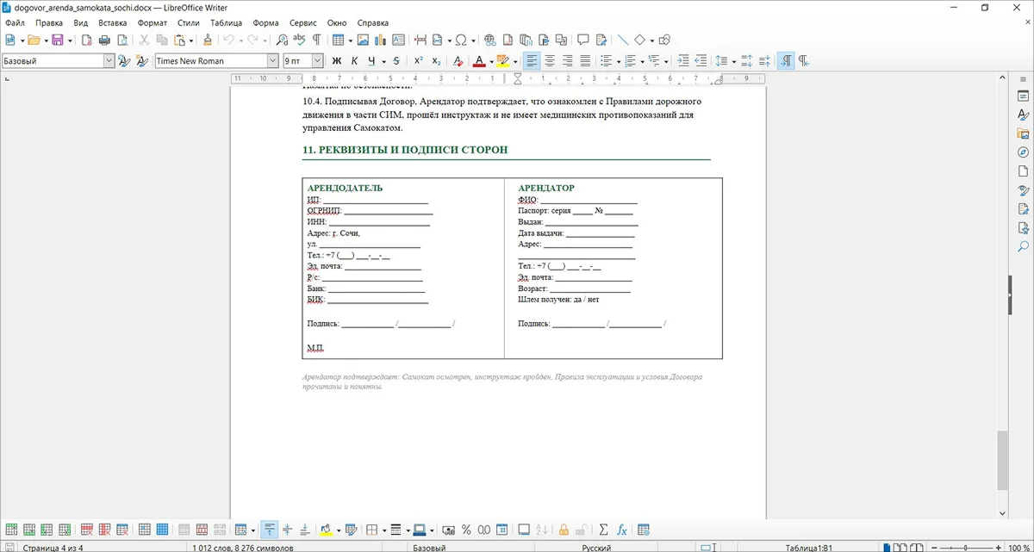Expand underline style dropdown arrow

(x=383, y=61)
